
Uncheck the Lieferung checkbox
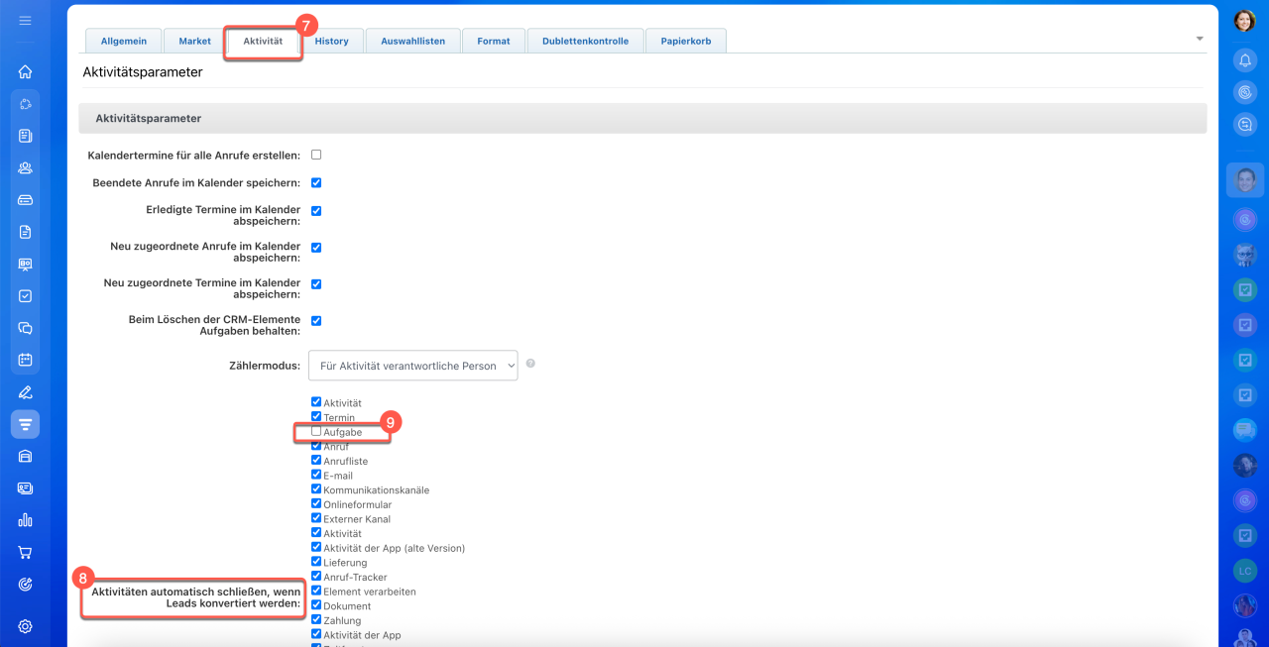pos(316,562)
